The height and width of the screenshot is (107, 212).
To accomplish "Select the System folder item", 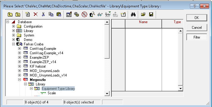I will coord(29,35).
